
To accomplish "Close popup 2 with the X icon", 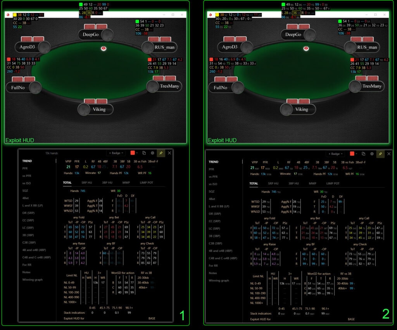I will (x=389, y=154).
